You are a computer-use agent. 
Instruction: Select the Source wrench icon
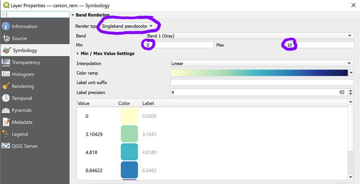click(6, 38)
